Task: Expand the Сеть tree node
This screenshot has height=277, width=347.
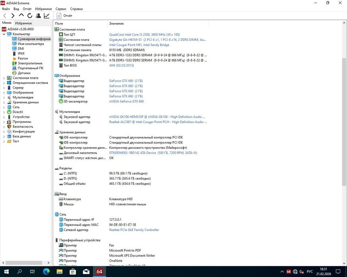Action: (x=4, y=107)
